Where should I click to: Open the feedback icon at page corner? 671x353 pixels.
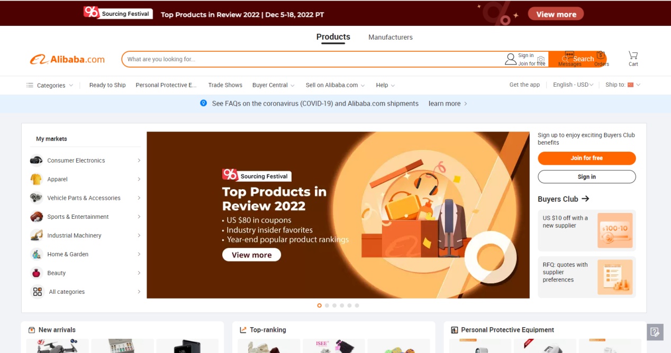655,332
